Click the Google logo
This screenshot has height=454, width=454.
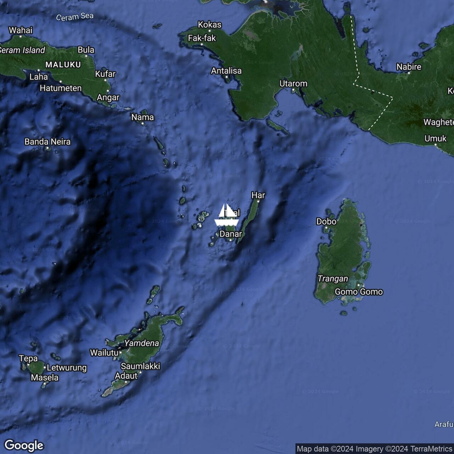point(24,445)
